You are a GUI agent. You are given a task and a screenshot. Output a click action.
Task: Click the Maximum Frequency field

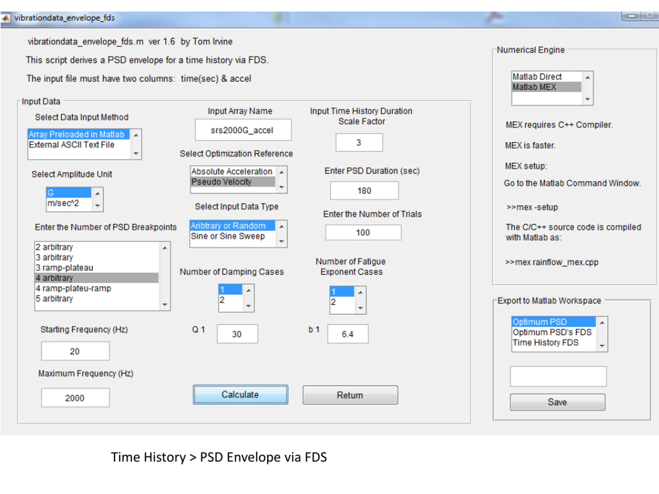tap(75, 398)
